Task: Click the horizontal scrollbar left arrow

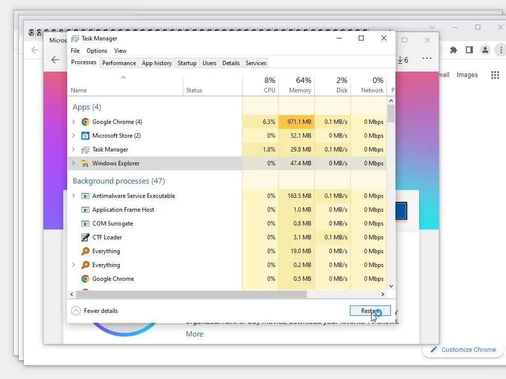Action: pyautogui.click(x=72, y=294)
